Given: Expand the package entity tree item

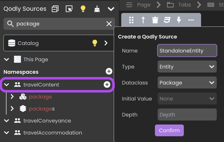Looking at the screenshot, I should (12, 97).
